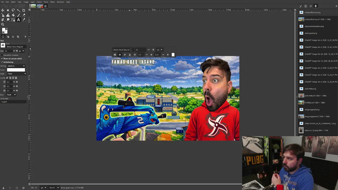Open the Filters menu

click(52, 2)
